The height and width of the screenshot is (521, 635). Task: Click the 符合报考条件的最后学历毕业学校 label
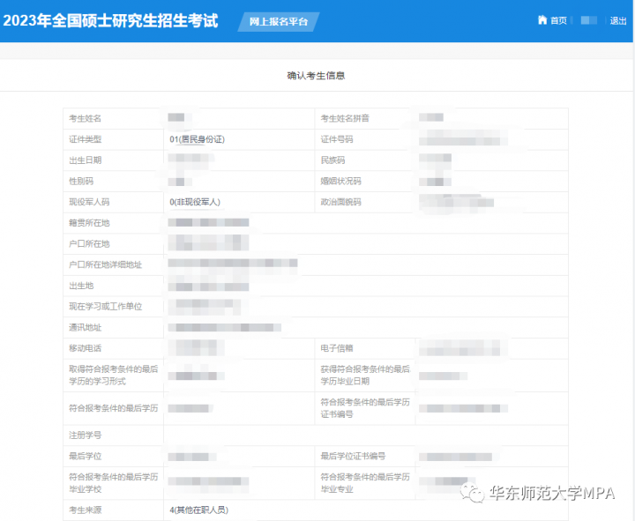pyautogui.click(x=114, y=483)
